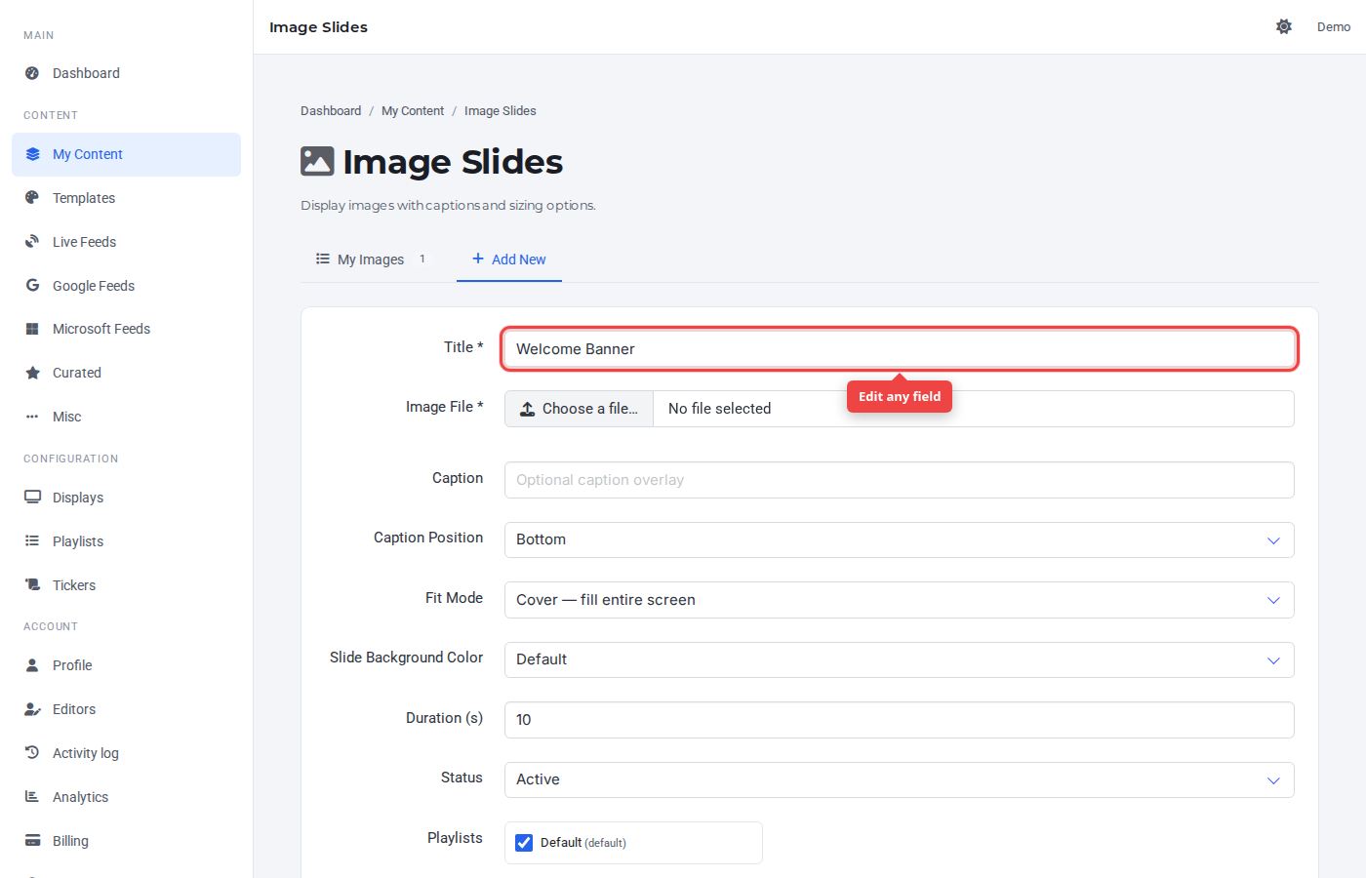
Task: Click the Profile person icon
Action: tap(32, 665)
